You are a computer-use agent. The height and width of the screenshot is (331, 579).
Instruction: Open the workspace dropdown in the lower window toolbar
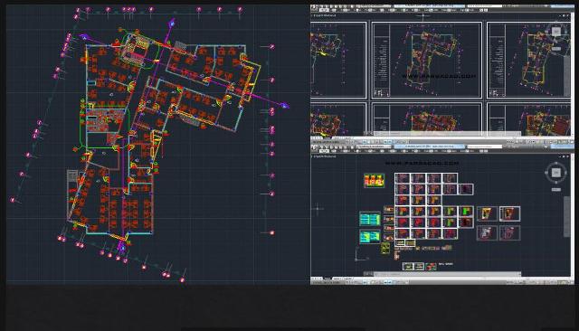[x=374, y=147]
